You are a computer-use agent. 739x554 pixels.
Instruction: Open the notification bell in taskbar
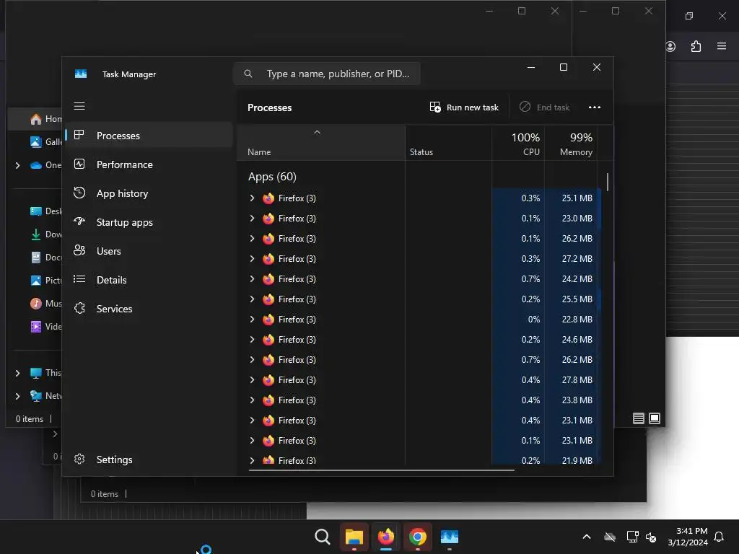point(720,537)
